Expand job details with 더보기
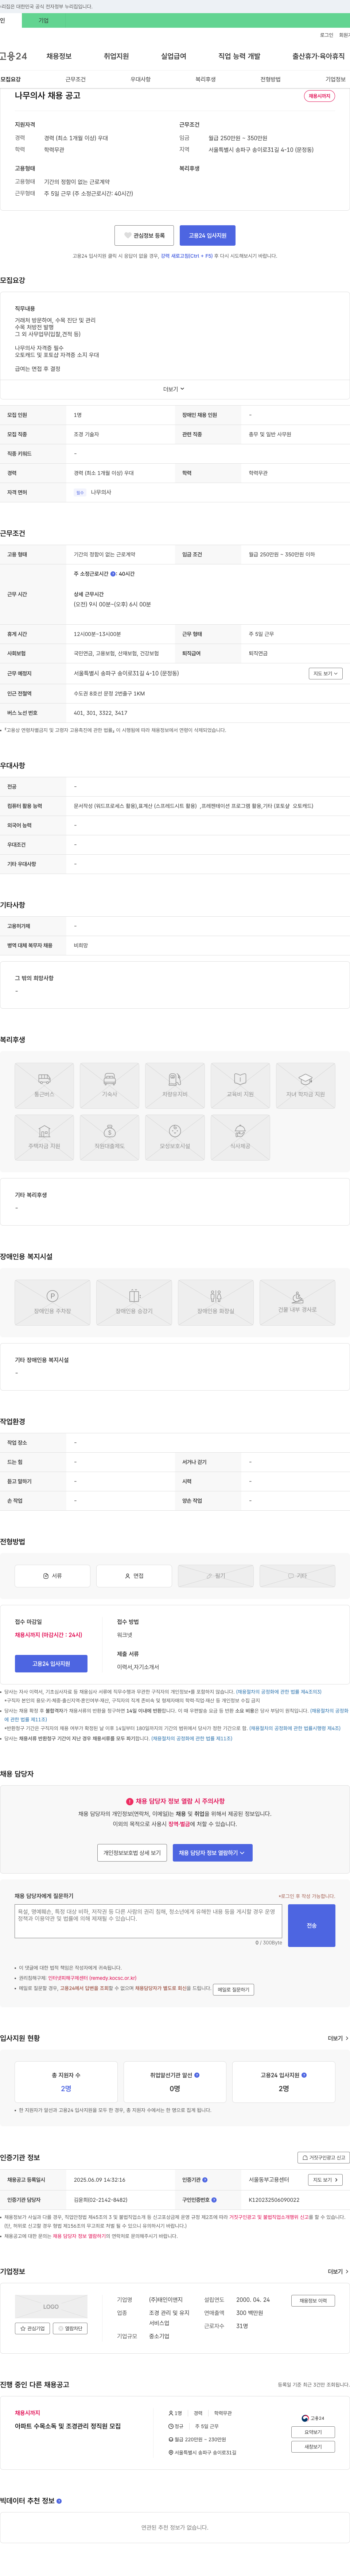The height and width of the screenshot is (2576, 350). coord(174,389)
